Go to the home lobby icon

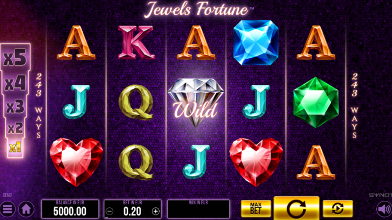[x=26, y=209]
